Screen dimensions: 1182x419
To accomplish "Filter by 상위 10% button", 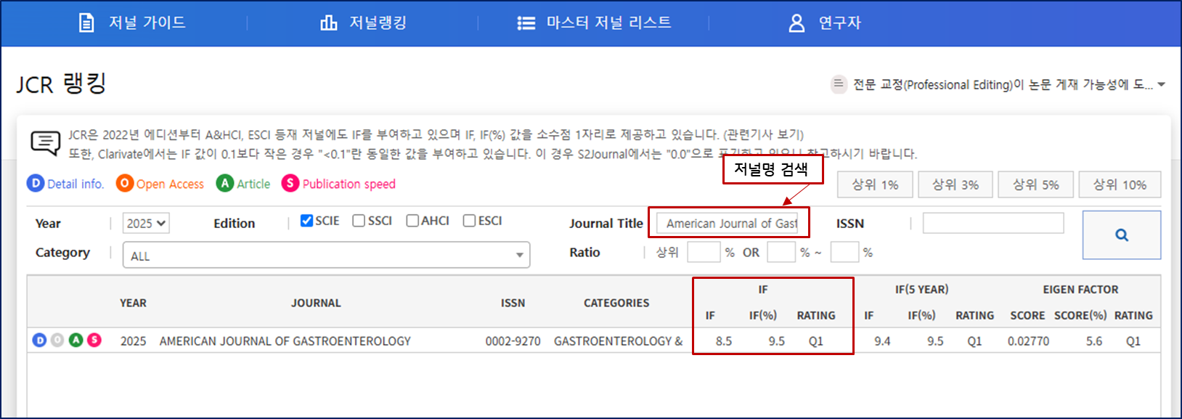I will tap(1120, 184).
